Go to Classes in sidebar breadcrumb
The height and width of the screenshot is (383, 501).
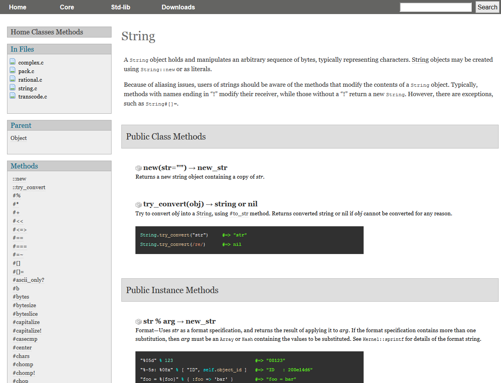click(43, 32)
